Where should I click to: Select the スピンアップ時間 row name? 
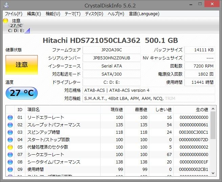tap(44, 132)
